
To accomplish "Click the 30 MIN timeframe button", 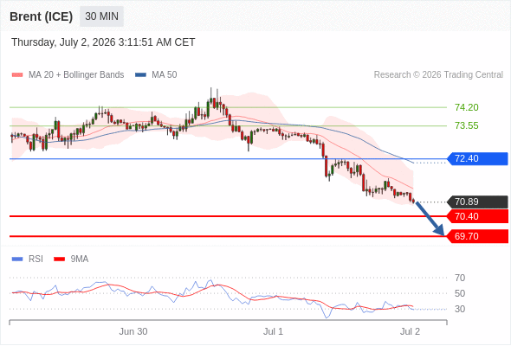I will [x=101, y=16].
